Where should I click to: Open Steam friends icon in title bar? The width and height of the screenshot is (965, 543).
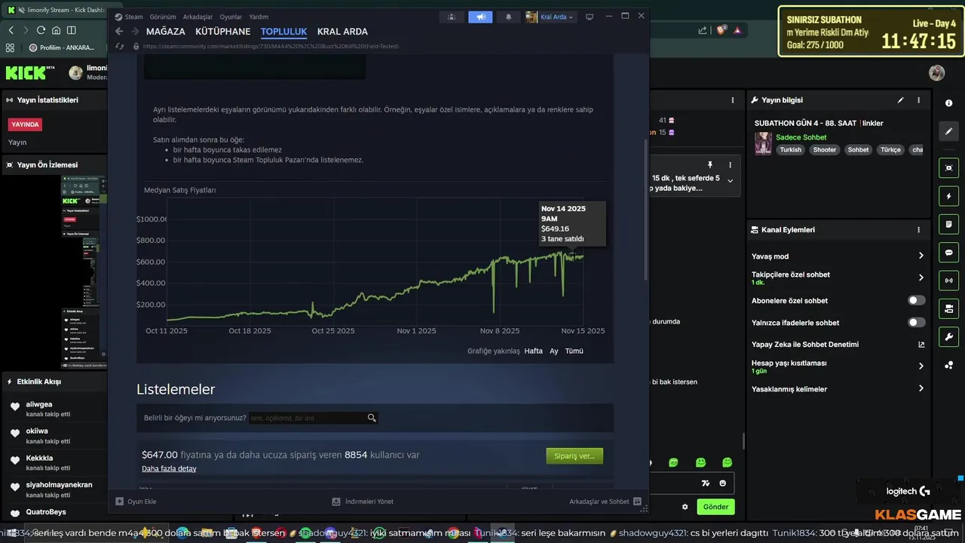click(x=452, y=17)
